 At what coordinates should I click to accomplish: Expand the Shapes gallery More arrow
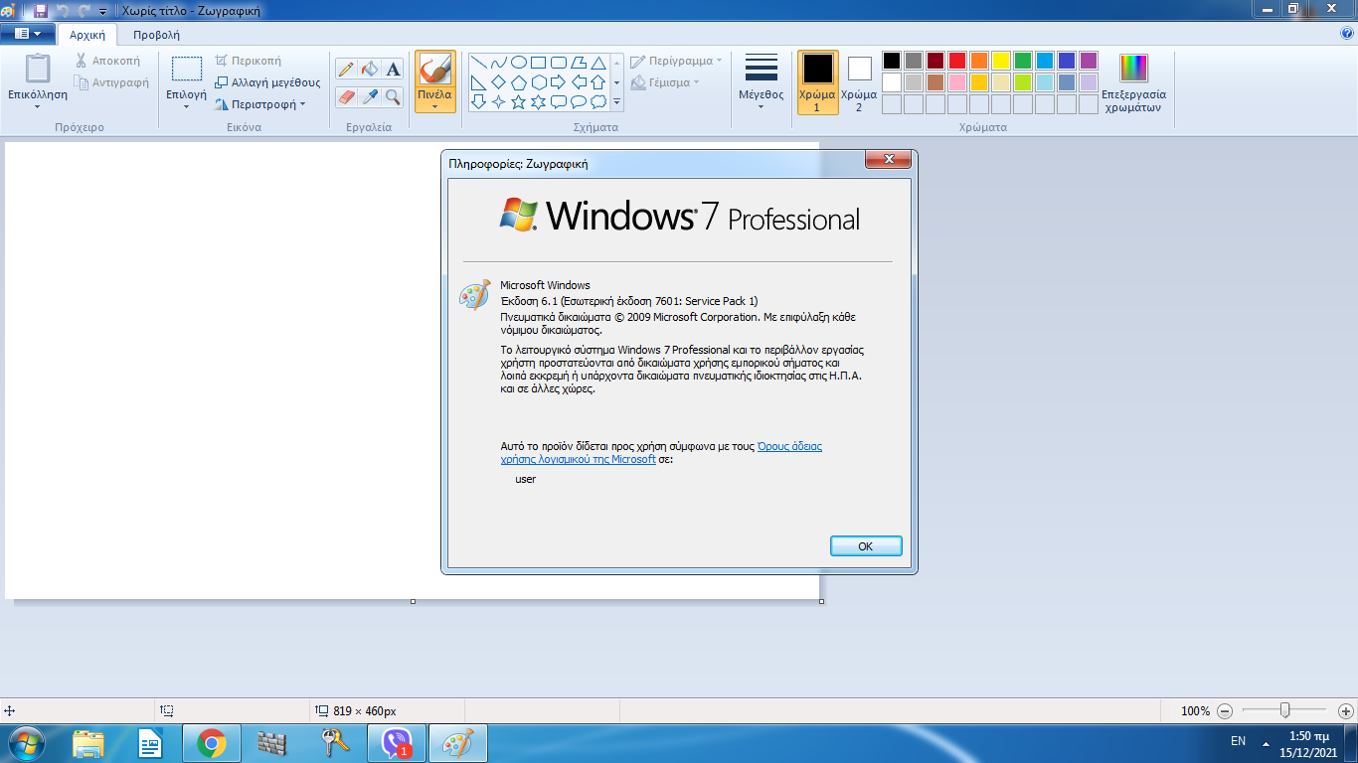pyautogui.click(x=616, y=101)
